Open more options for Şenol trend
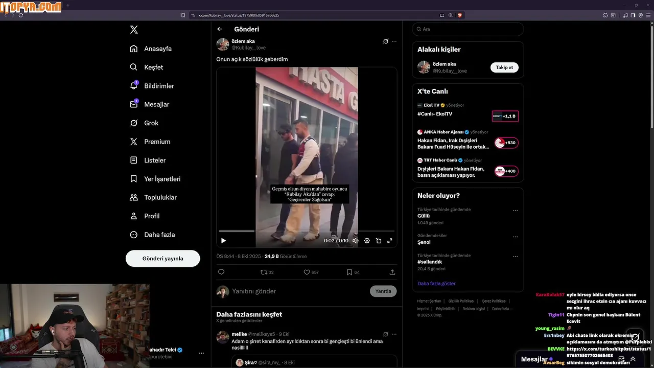 pyautogui.click(x=515, y=237)
